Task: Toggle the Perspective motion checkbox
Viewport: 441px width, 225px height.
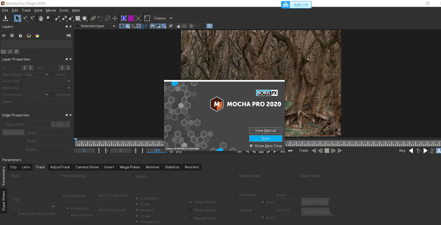Action: coord(137,221)
